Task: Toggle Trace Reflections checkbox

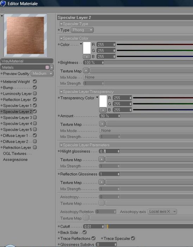Action: pos(94,238)
